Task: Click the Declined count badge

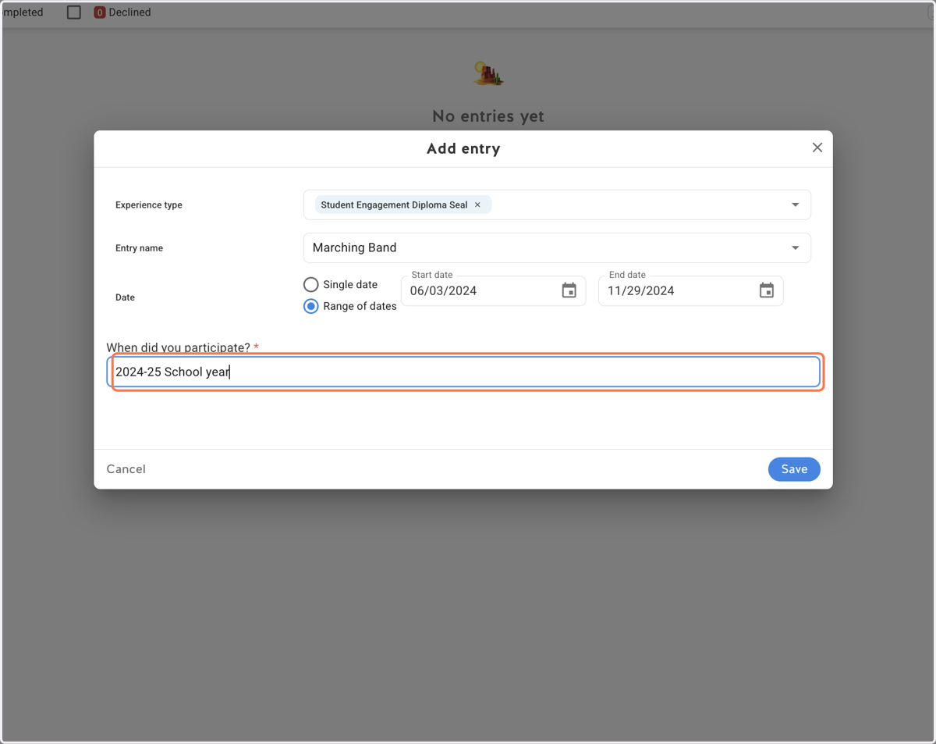Action: click(100, 12)
